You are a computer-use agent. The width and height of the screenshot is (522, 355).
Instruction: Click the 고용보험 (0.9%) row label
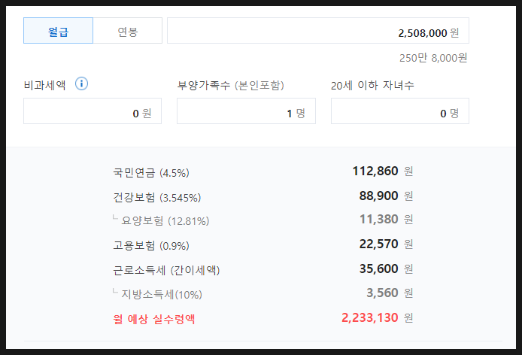point(151,245)
